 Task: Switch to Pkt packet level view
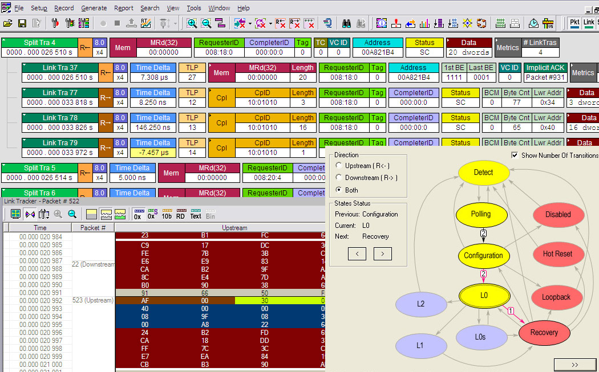tap(574, 23)
